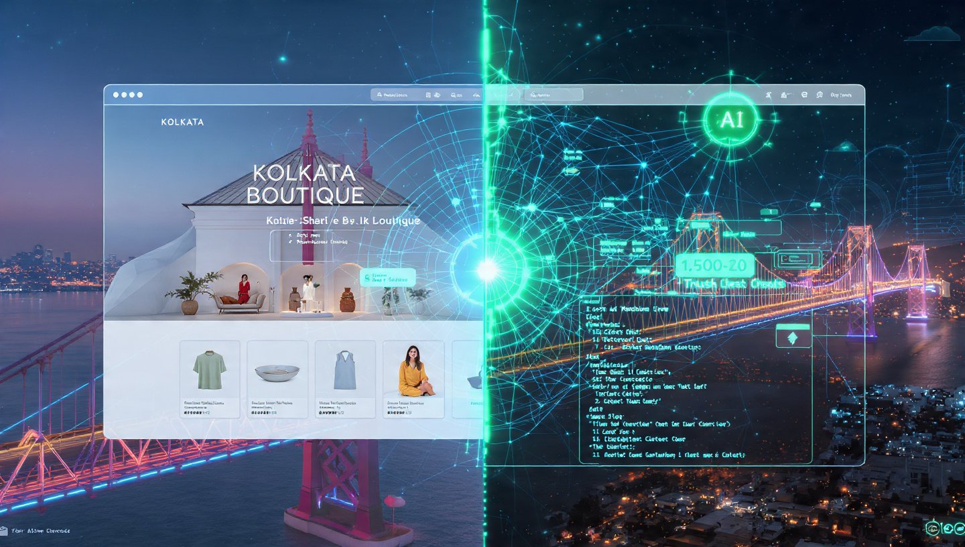Select the AI badge icon
The image size is (965, 547).
pyautogui.click(x=732, y=121)
